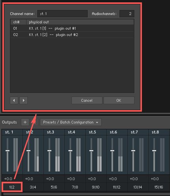The height and width of the screenshot is (196, 170).
Task: Add a new output with the plus button
Action: (x=25, y=122)
